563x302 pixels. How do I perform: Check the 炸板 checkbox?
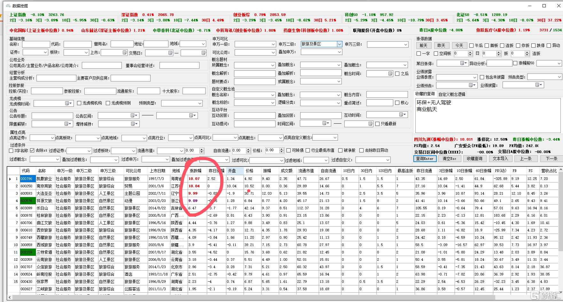pyautogui.click(x=518, y=45)
